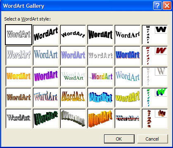Select the orange 3D block WordArt style
This screenshot has width=173, height=148.
click(100, 118)
